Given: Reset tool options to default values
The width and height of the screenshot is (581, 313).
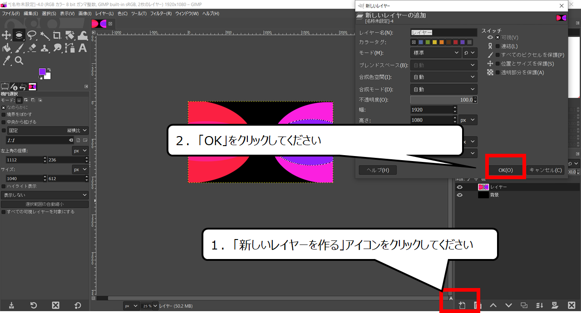Looking at the screenshot, I should pyautogui.click(x=78, y=305).
